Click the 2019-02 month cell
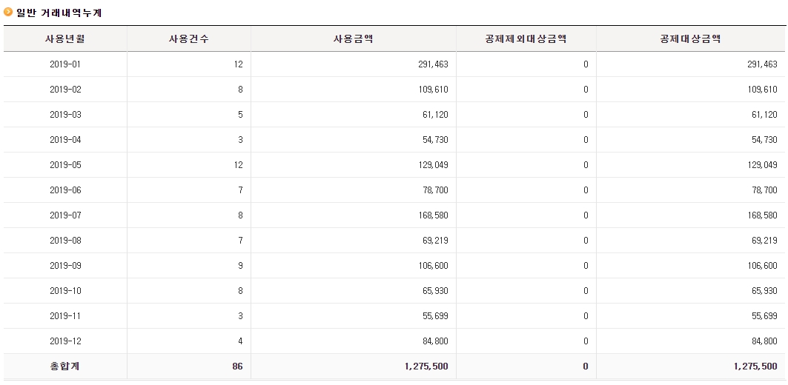This screenshot has height=385, width=788. click(65, 90)
